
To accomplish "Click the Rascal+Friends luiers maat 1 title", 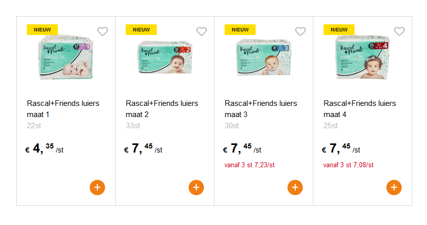I will (x=63, y=109).
